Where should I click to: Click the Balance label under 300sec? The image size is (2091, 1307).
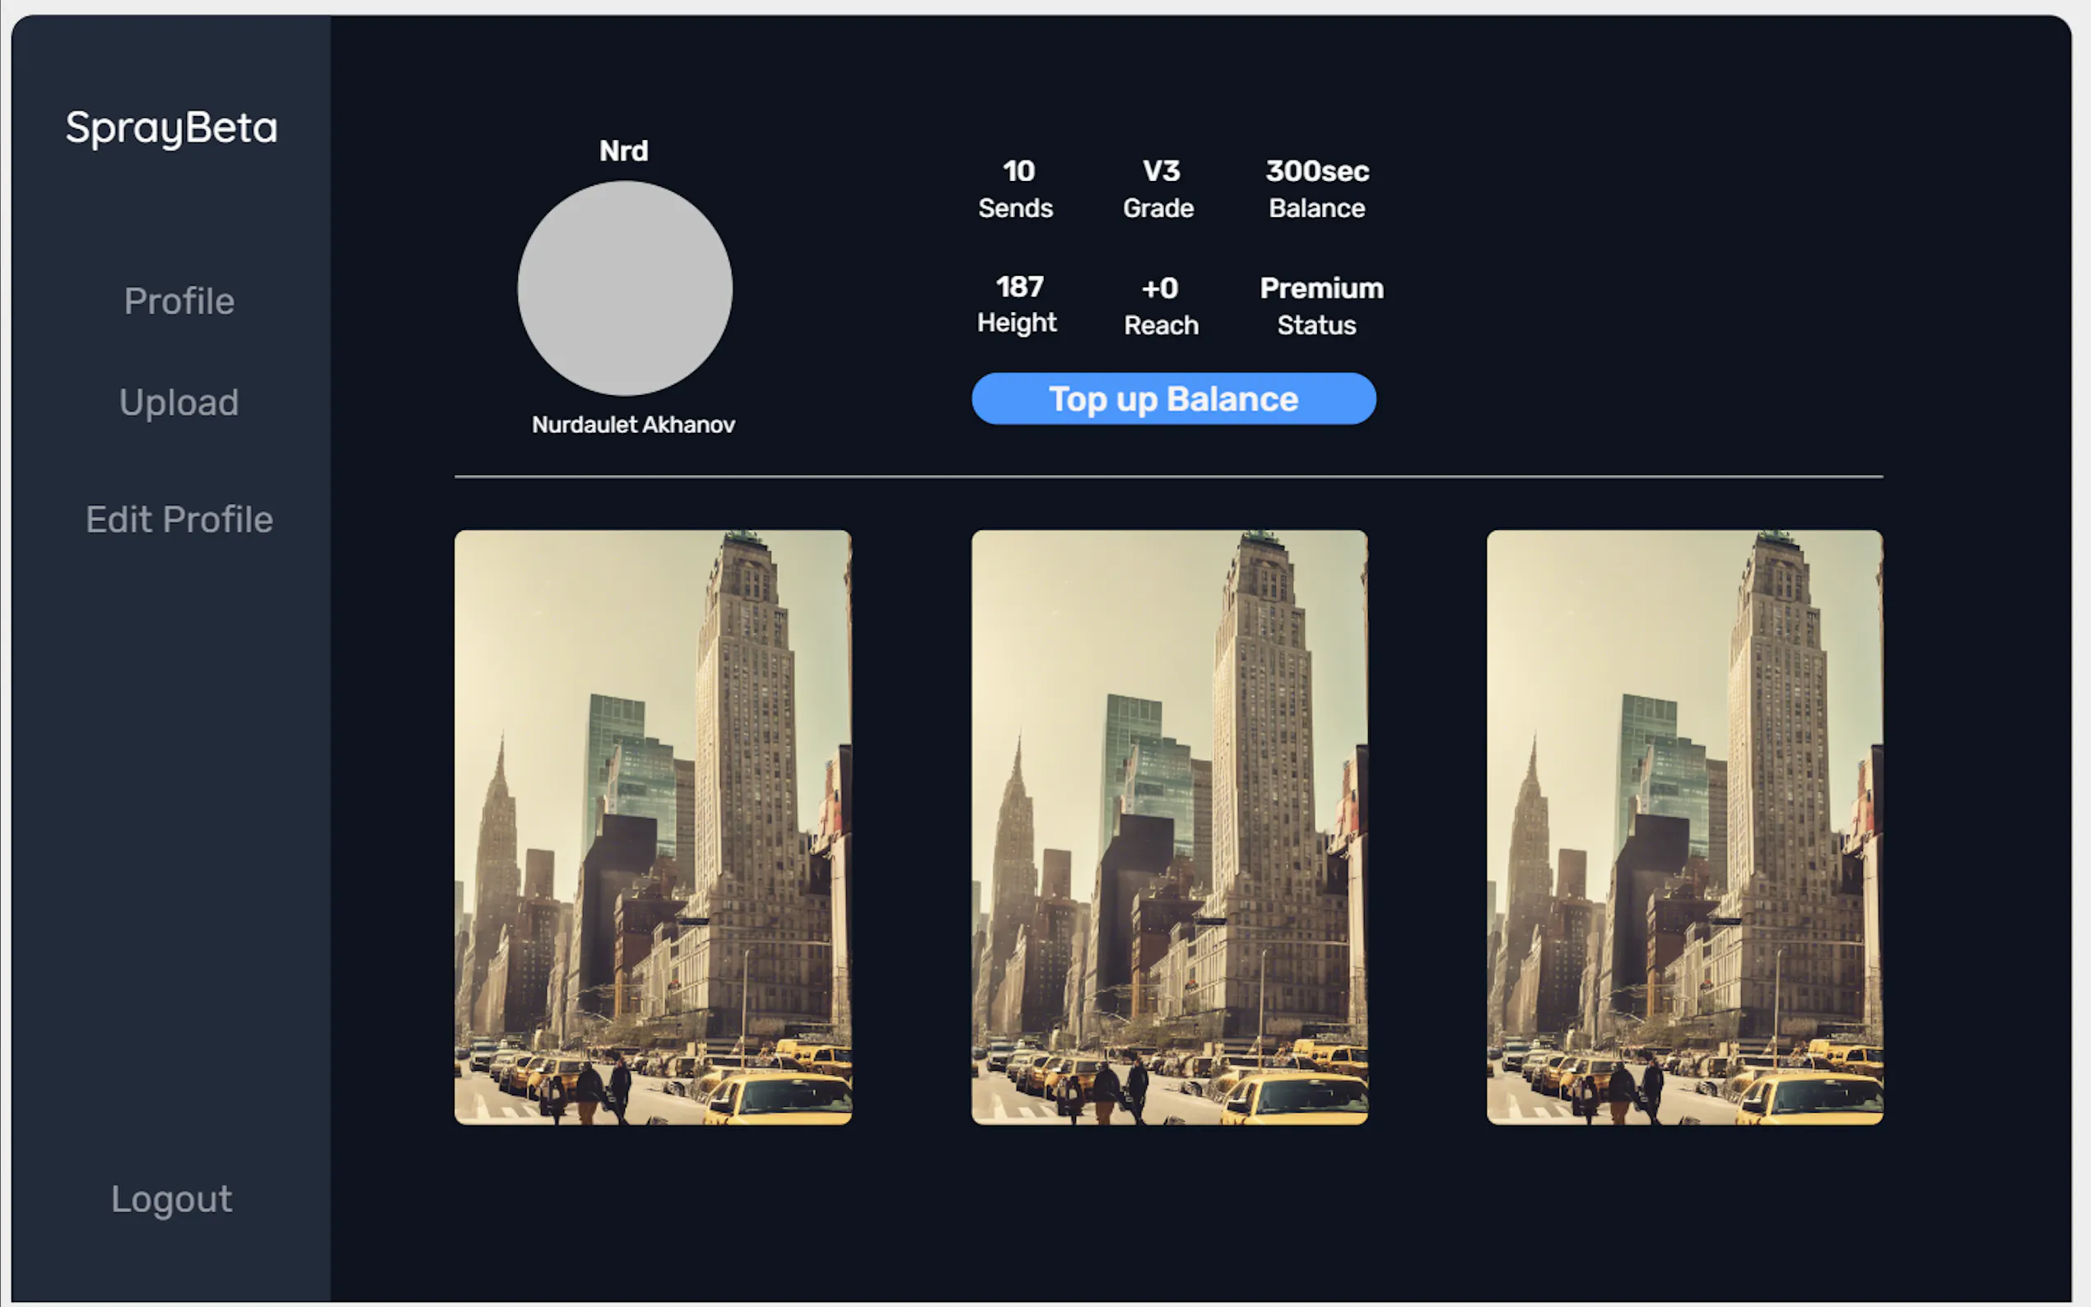(1316, 208)
